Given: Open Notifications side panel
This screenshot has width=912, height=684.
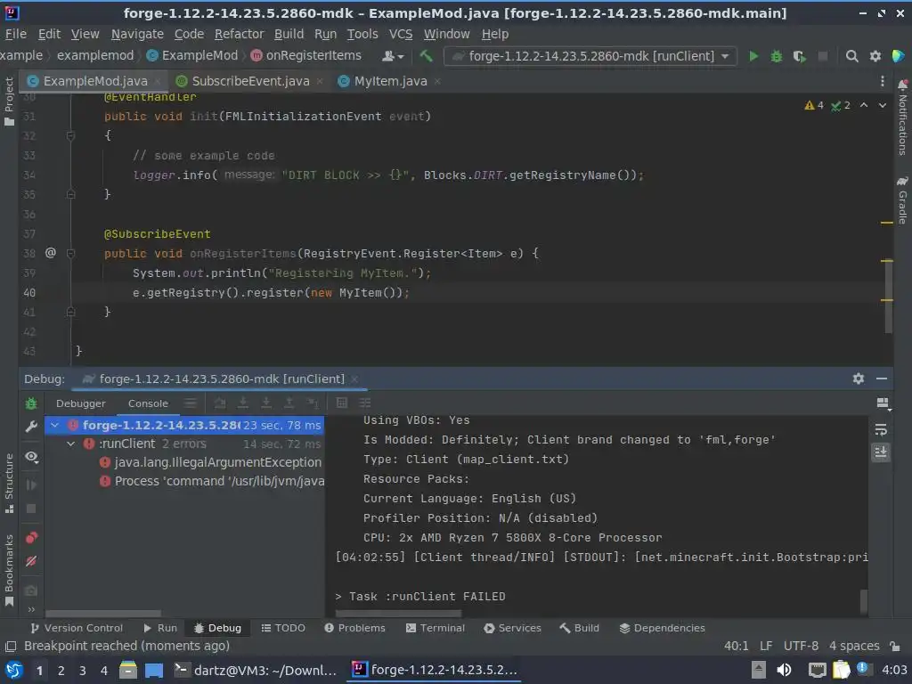Looking at the screenshot, I should click(903, 118).
